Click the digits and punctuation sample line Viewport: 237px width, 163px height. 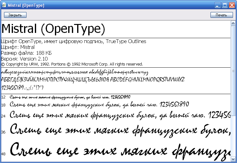[22, 88]
